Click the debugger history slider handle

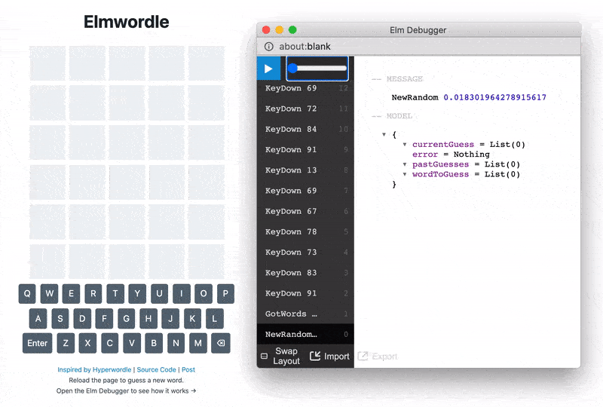point(292,68)
